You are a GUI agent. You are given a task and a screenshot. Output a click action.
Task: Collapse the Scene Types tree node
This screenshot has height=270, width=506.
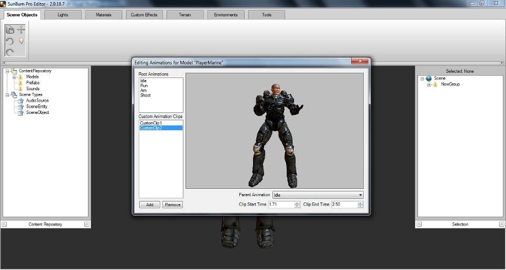click(x=7, y=94)
